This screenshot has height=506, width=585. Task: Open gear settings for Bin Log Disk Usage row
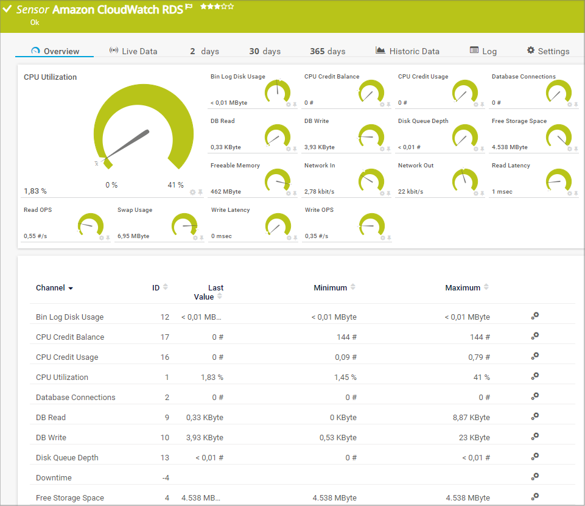pyautogui.click(x=534, y=316)
